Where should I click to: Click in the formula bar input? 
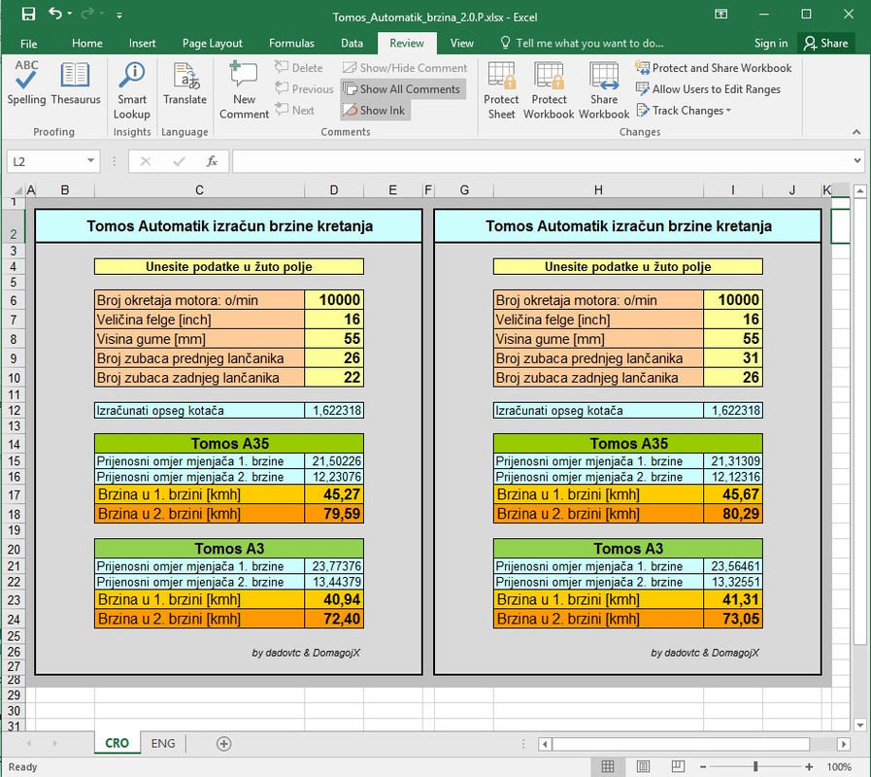[542, 161]
